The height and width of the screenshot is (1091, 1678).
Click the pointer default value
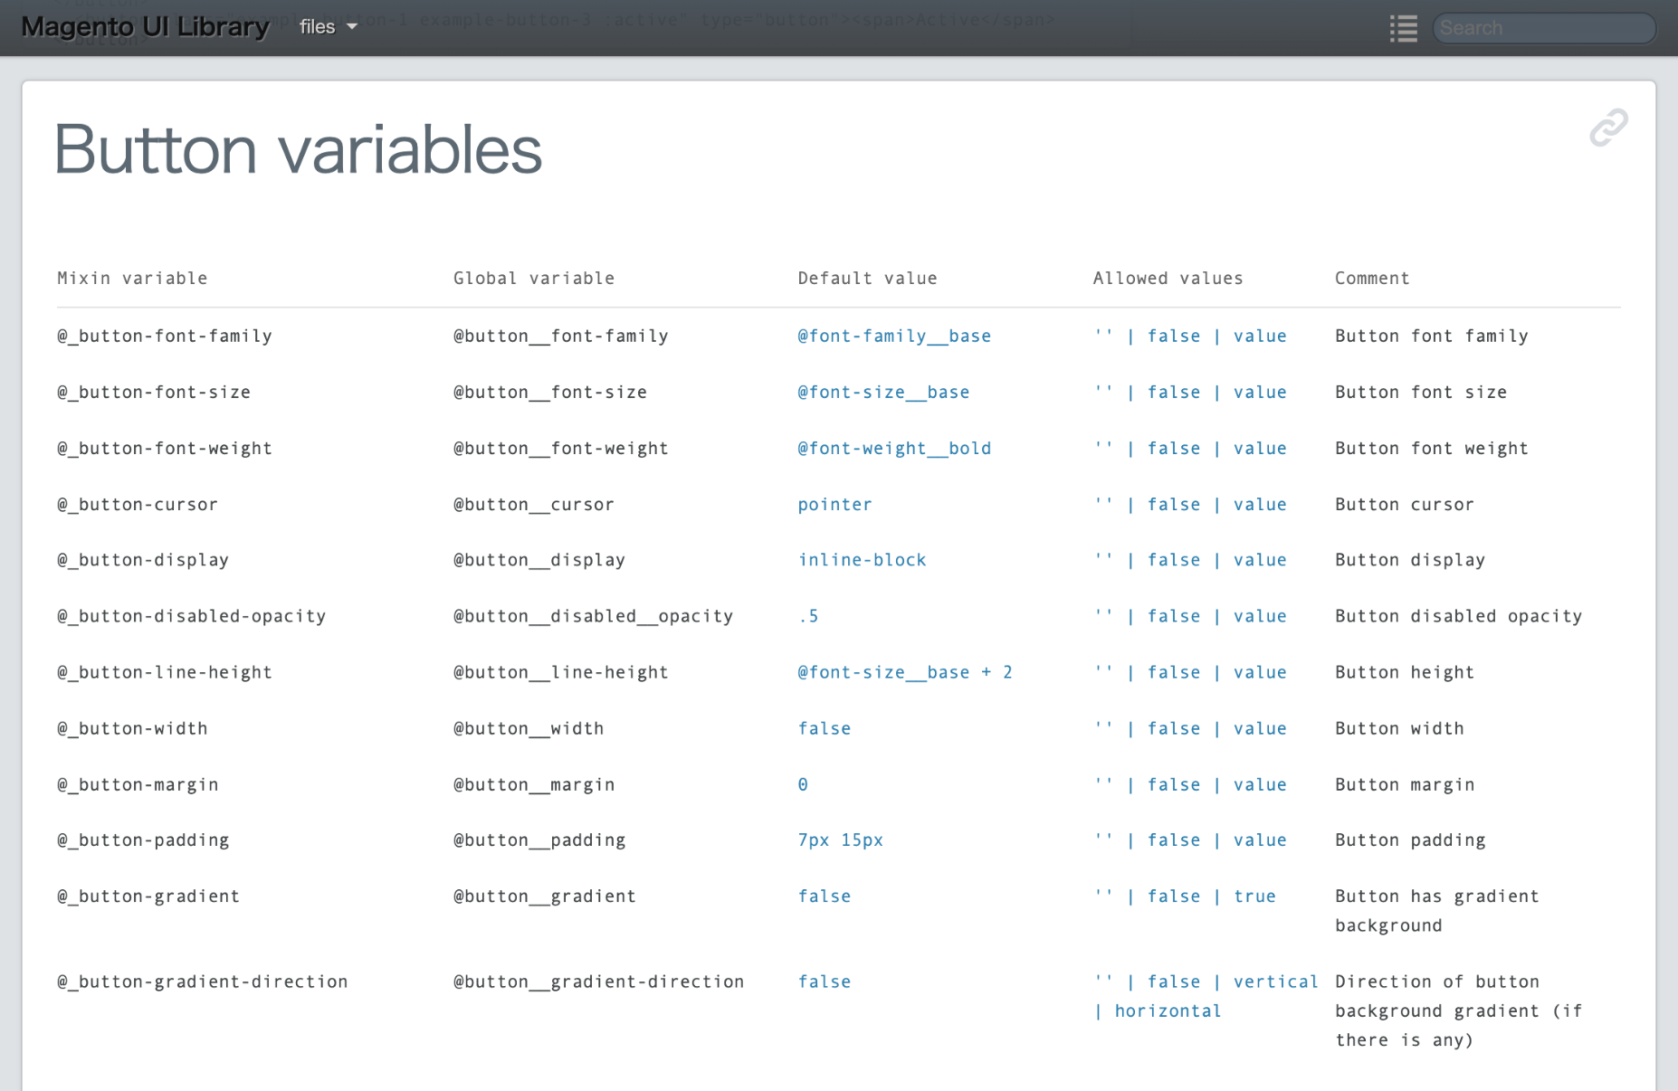coord(834,504)
